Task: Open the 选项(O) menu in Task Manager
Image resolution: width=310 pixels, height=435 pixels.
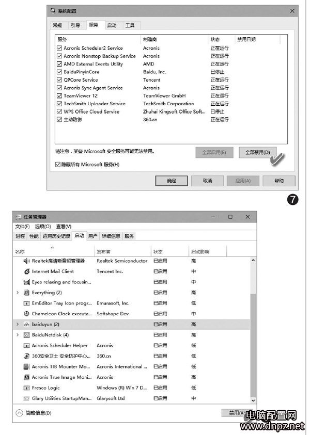Action: pyautogui.click(x=43, y=227)
